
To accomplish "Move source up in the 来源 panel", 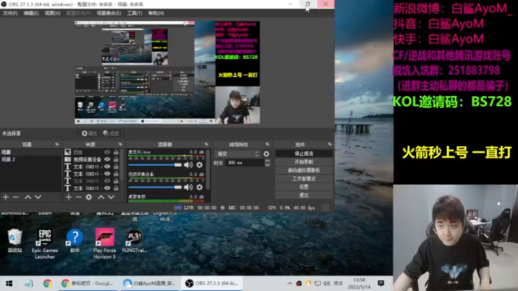I will pos(101,197).
